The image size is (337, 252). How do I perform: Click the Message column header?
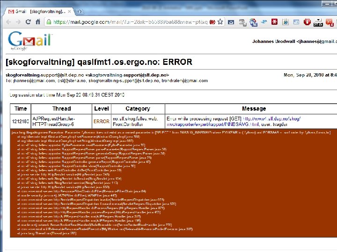(254, 109)
